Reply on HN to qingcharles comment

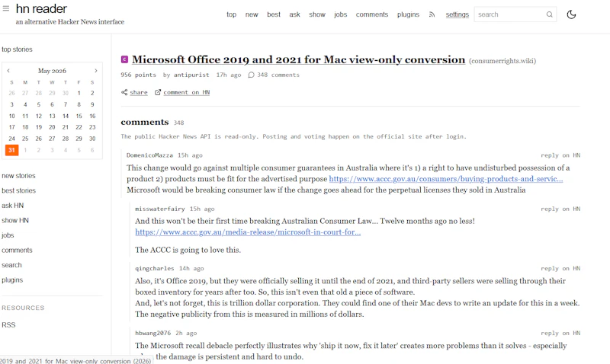coord(560,269)
